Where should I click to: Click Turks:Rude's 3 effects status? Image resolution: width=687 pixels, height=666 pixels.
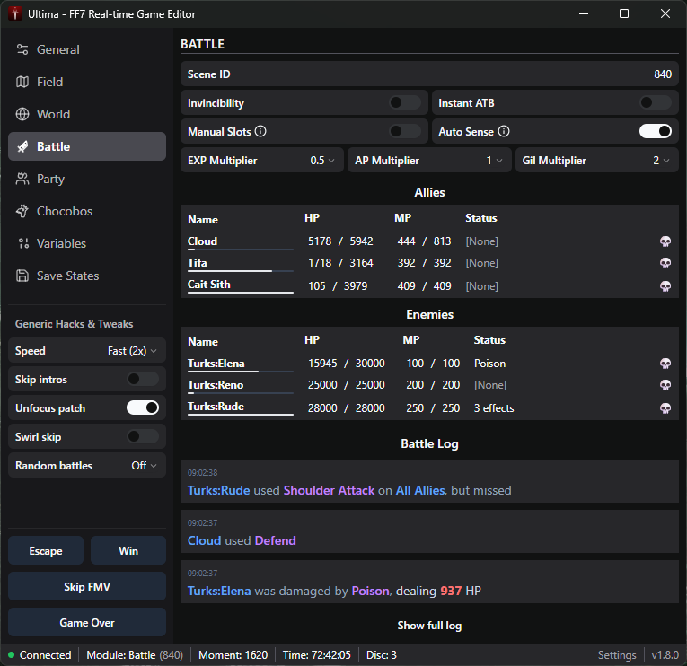coord(494,408)
